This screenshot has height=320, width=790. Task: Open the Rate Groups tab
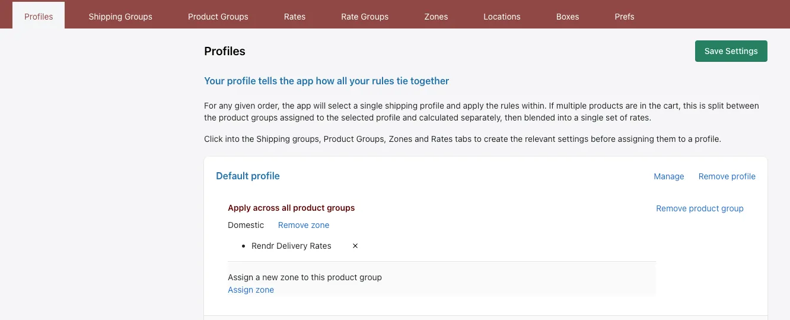365,17
